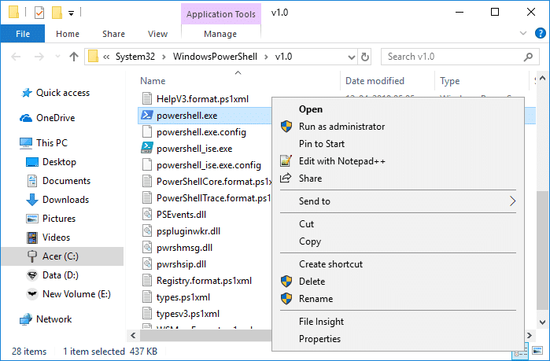Screen dimensions: 550x361
Task: Open recent locations dropdown arrow
Action: pos(57,57)
